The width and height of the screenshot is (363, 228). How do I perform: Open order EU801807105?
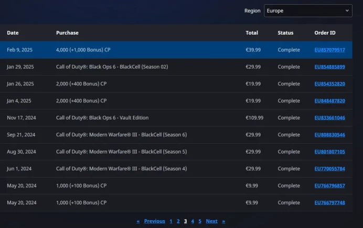point(329,151)
